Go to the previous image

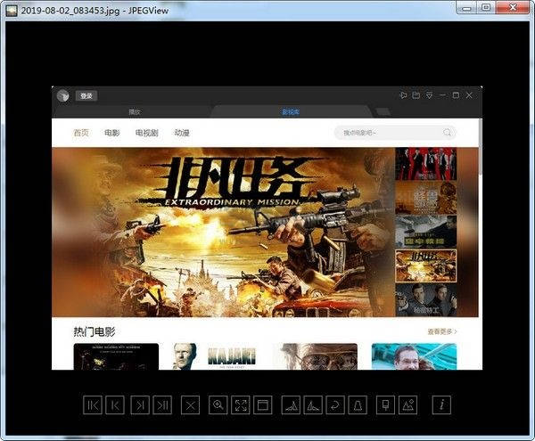(116, 404)
